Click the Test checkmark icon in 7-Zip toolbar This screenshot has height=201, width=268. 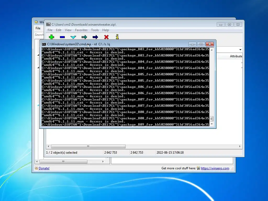point(73,37)
